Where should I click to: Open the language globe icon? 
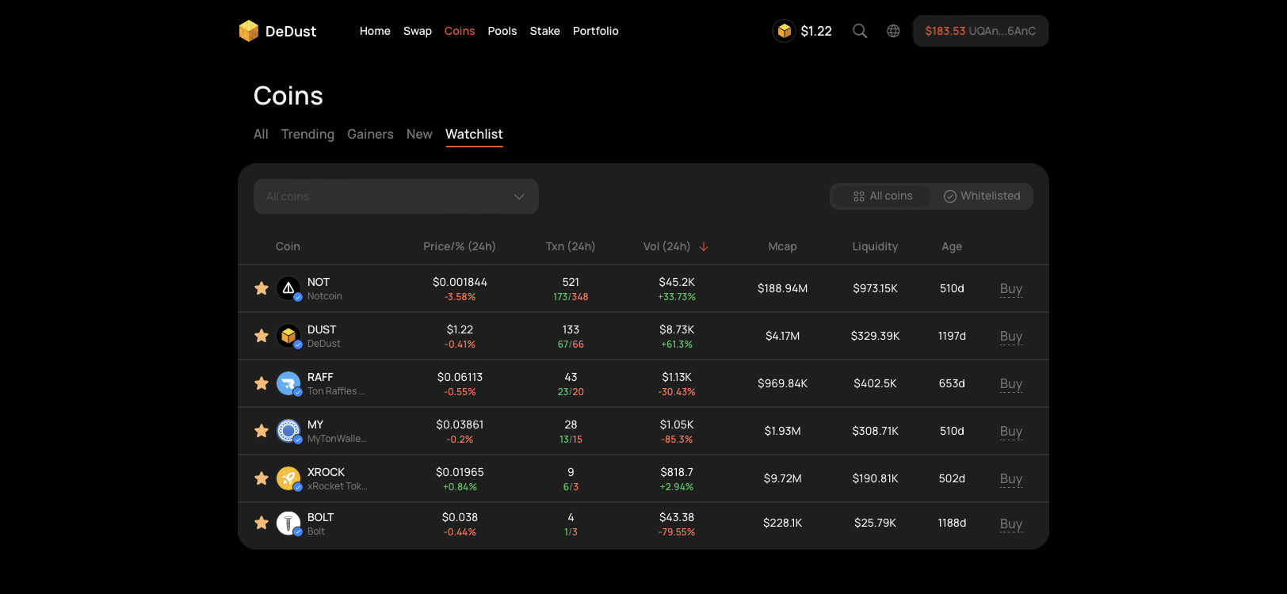893,31
